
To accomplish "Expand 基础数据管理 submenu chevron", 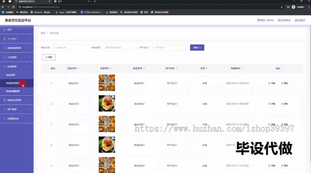I will 29,48.
